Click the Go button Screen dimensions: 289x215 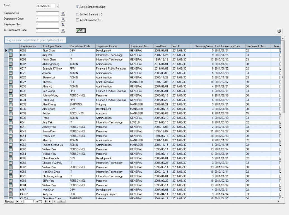81,31
